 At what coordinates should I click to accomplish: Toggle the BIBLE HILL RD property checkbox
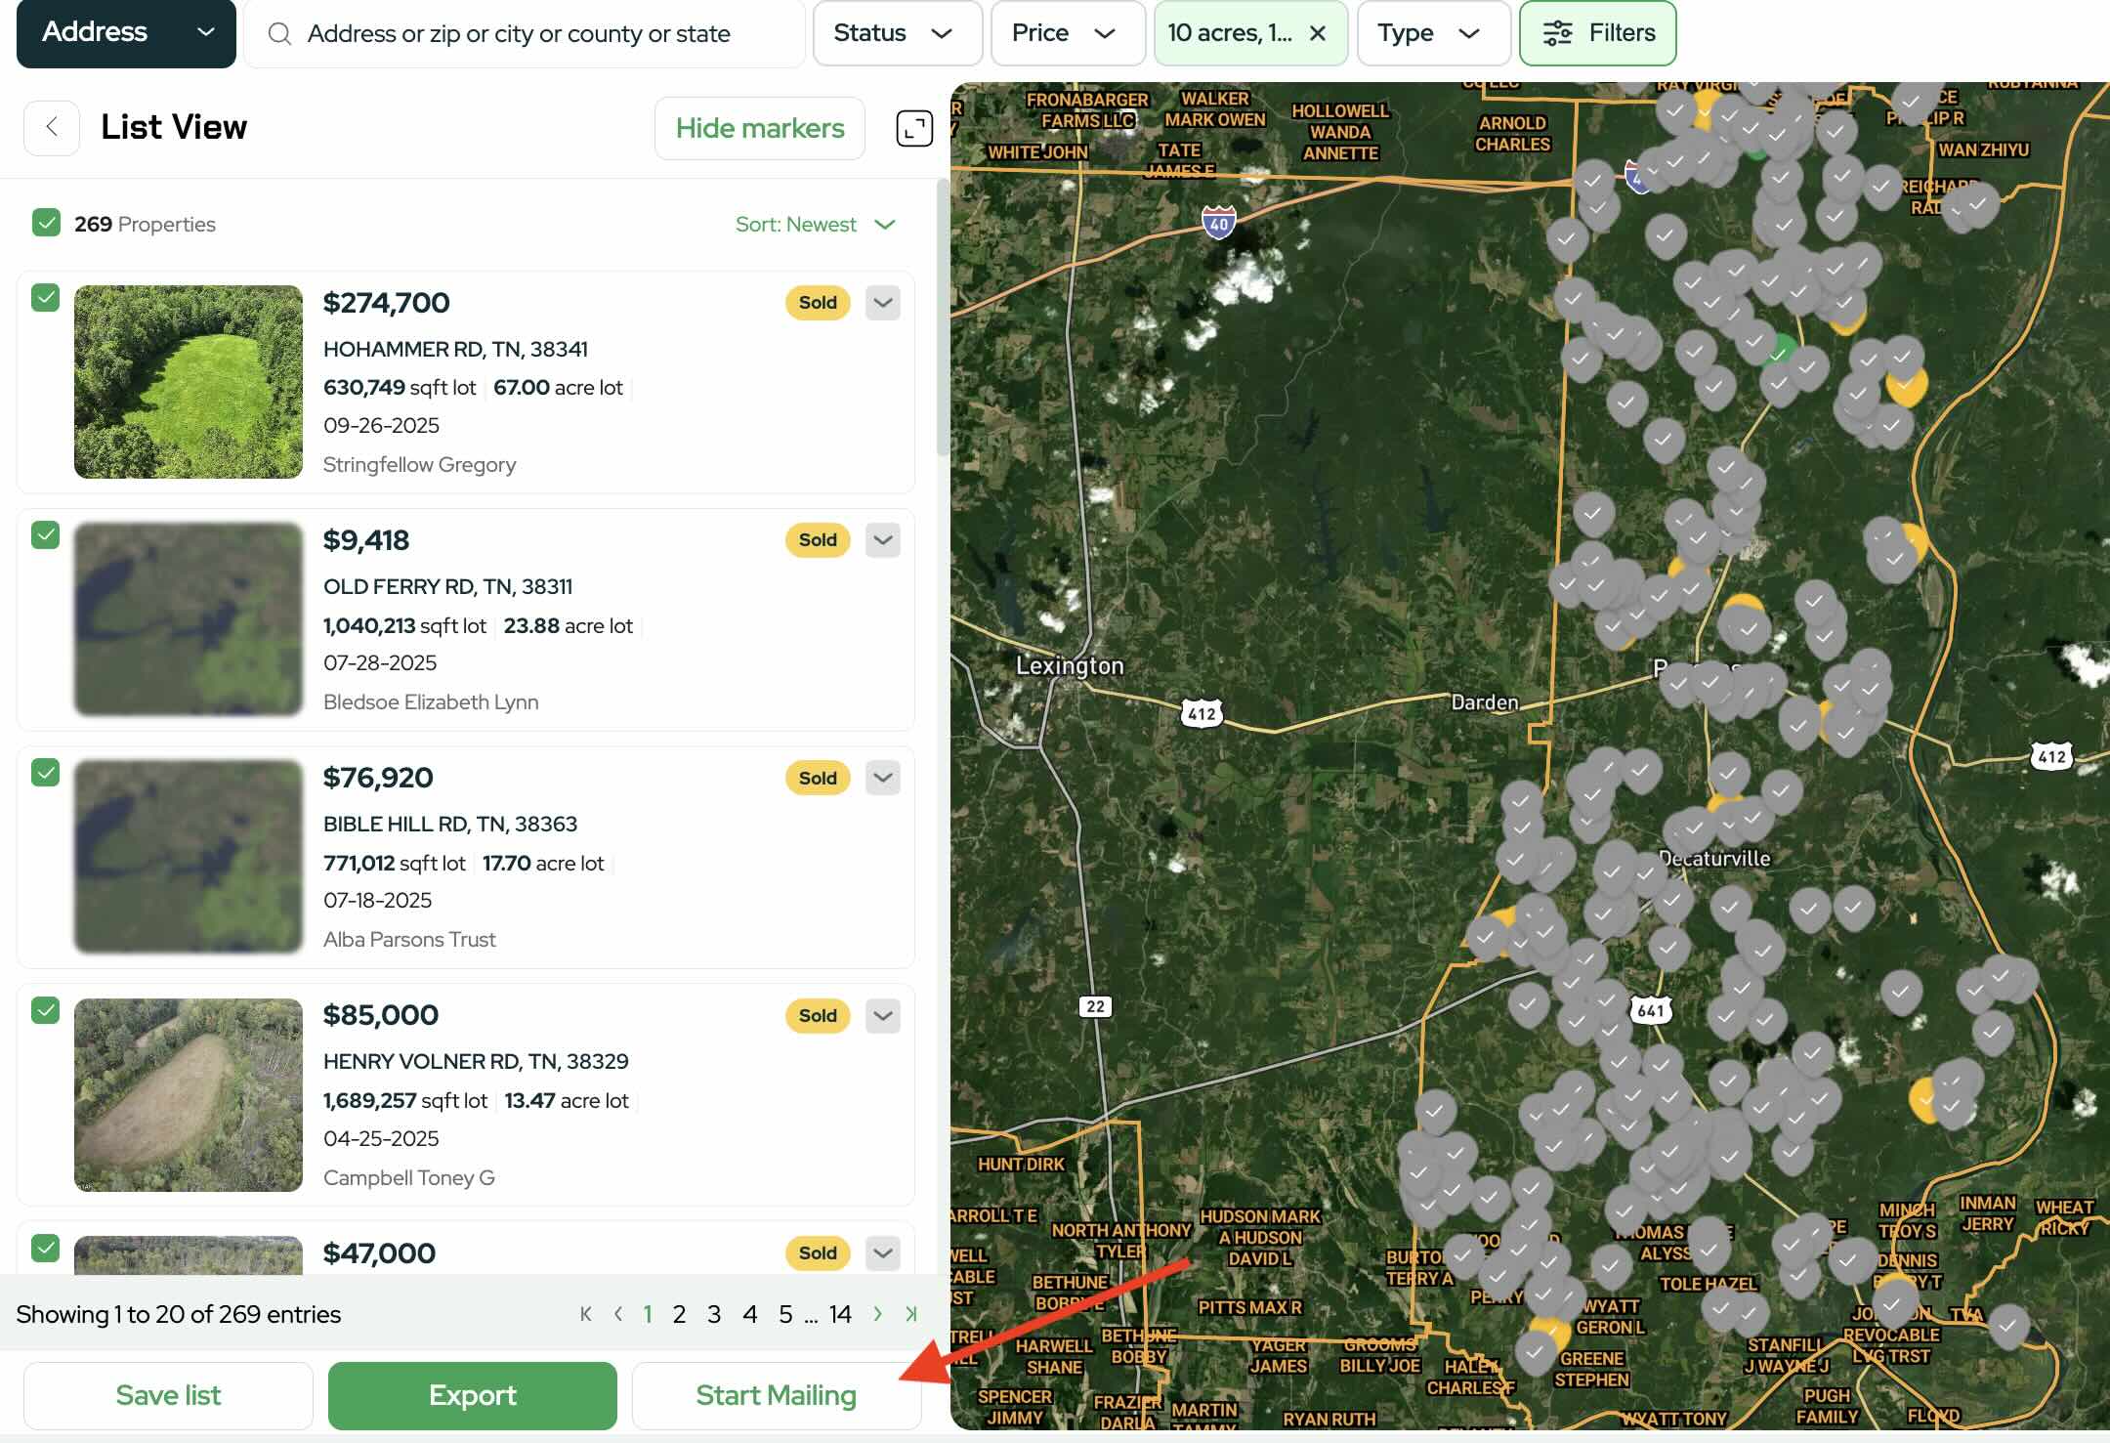coord(46,773)
